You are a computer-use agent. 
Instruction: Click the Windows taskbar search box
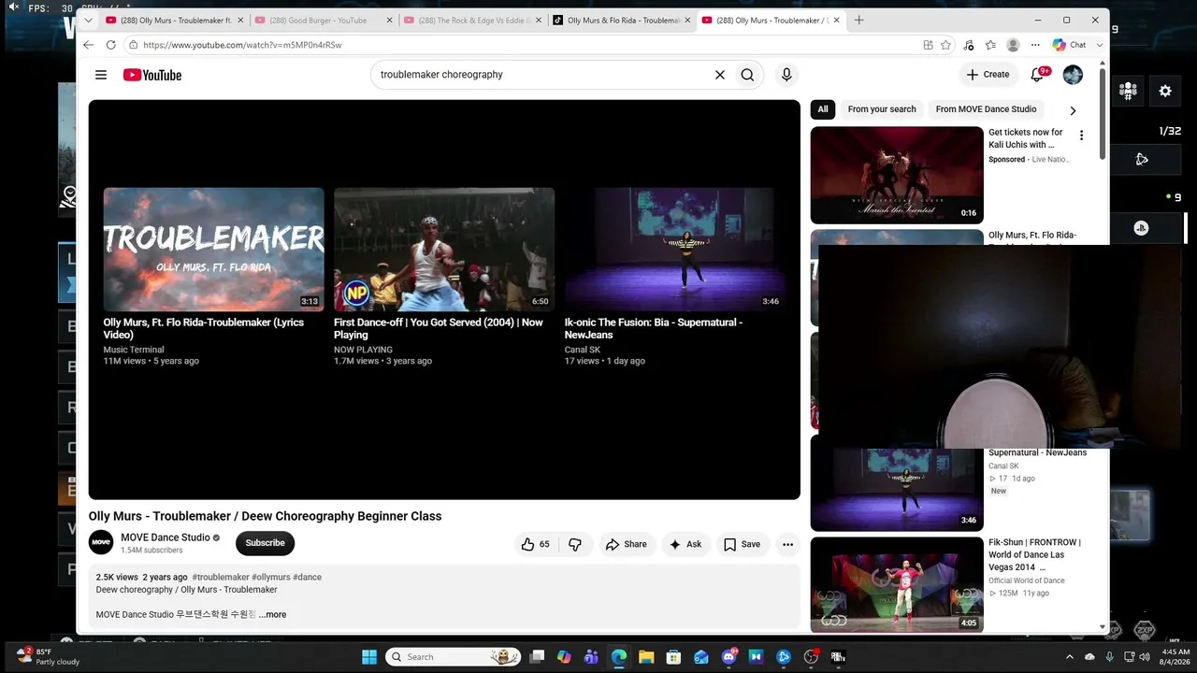[x=453, y=657]
